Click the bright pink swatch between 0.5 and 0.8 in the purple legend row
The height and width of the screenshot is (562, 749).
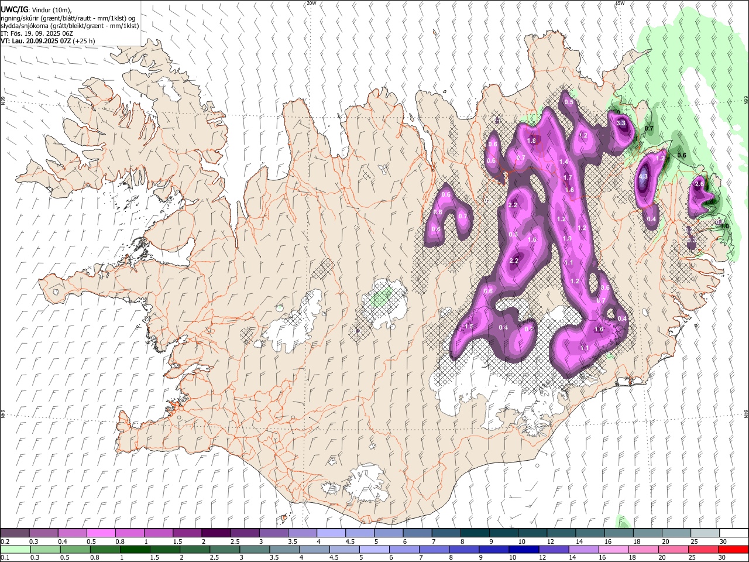(x=101, y=533)
